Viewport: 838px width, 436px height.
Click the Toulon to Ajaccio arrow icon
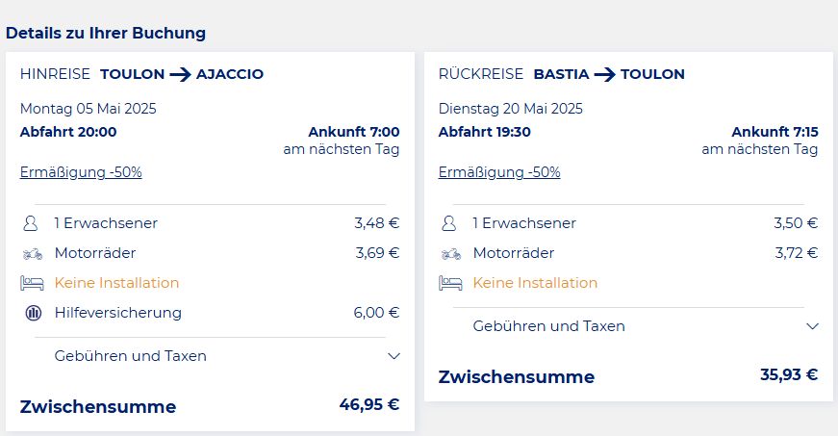pyautogui.click(x=180, y=74)
